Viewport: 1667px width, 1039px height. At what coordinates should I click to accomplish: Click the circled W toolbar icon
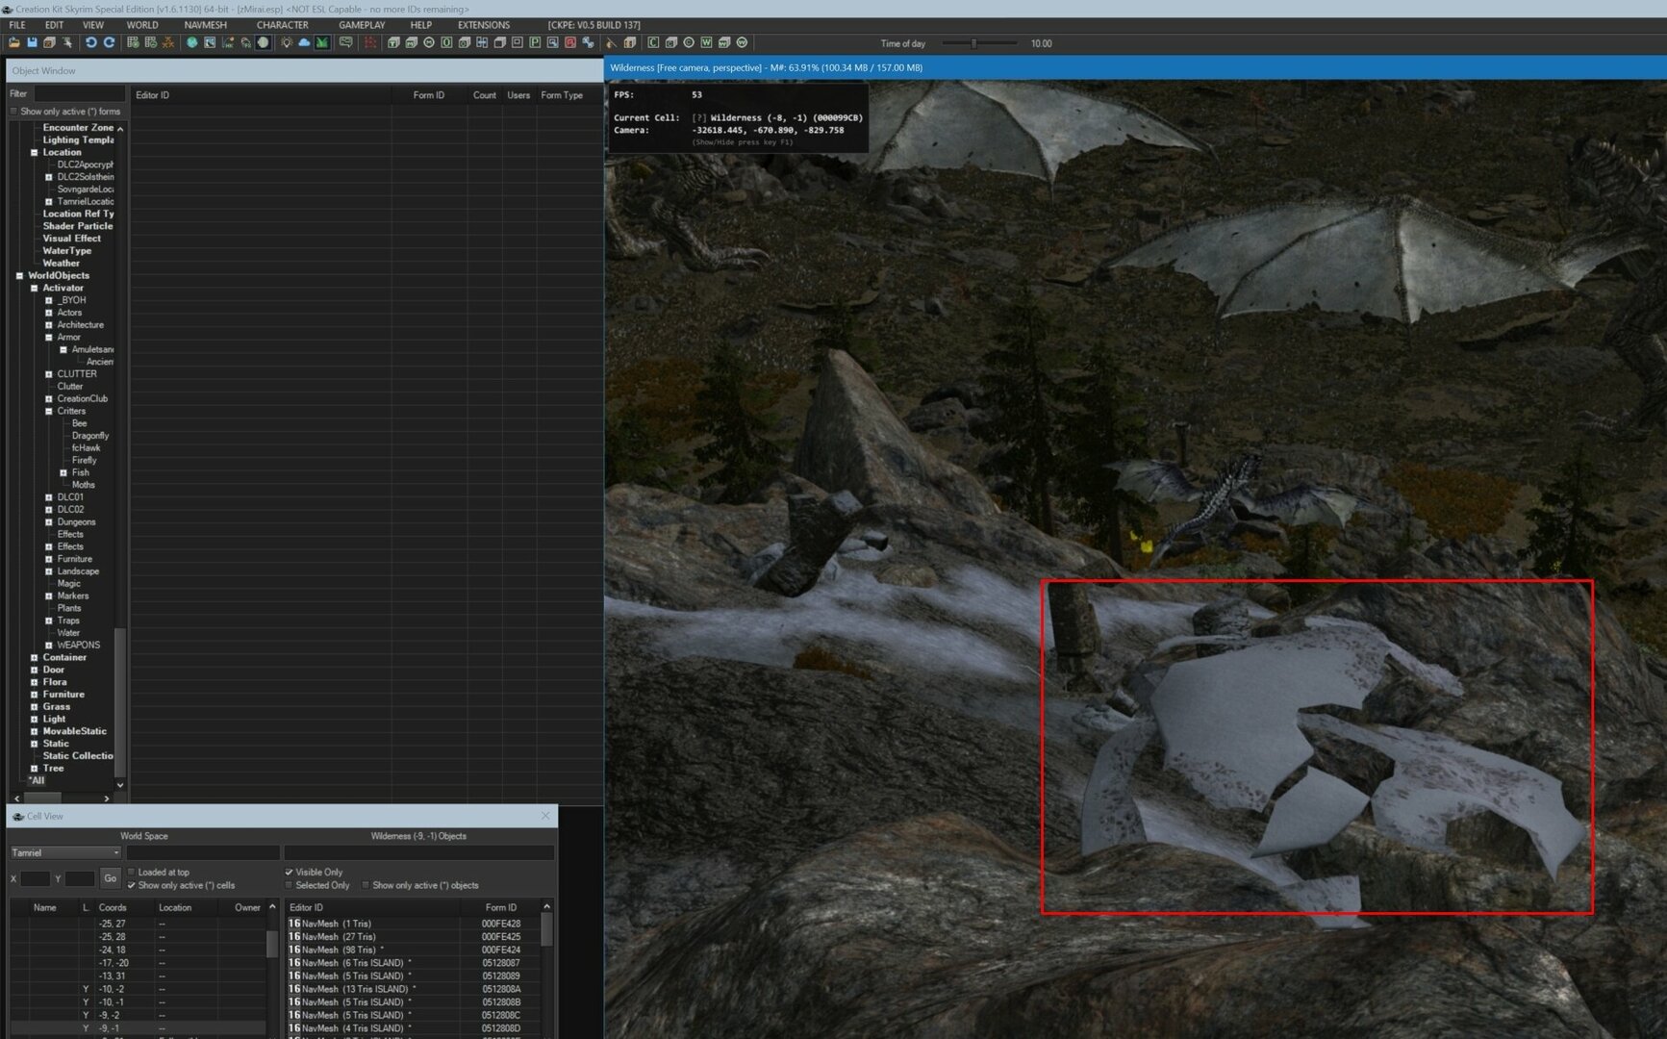[742, 43]
